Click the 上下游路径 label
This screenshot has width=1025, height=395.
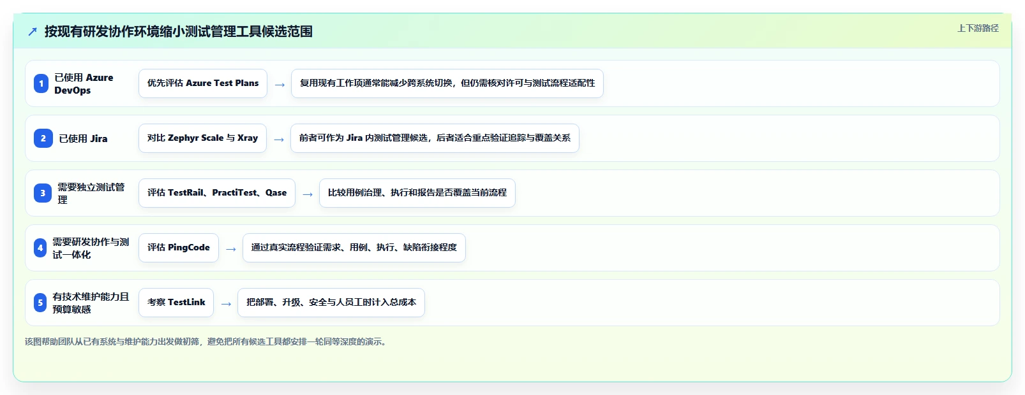pyautogui.click(x=978, y=28)
